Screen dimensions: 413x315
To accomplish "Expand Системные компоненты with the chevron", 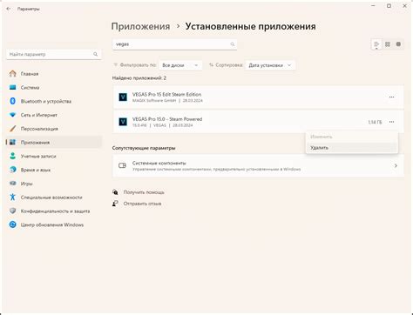I will click(396, 165).
